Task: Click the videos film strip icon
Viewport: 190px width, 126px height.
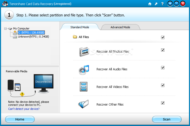Action: click(x=84, y=87)
